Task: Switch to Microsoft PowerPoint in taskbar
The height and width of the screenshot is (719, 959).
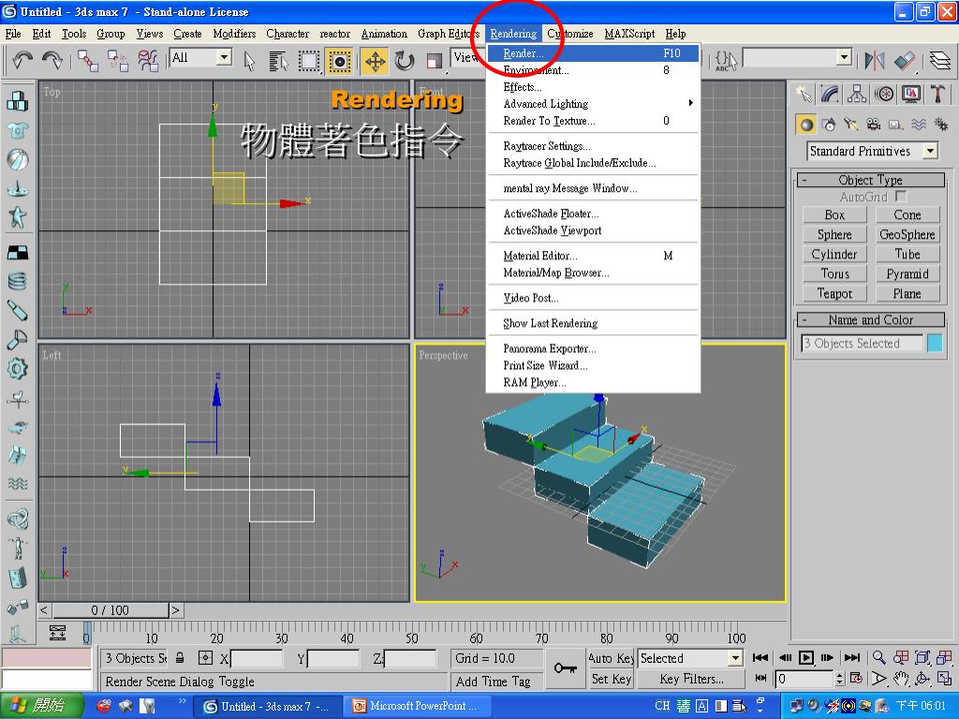Action: 416,706
